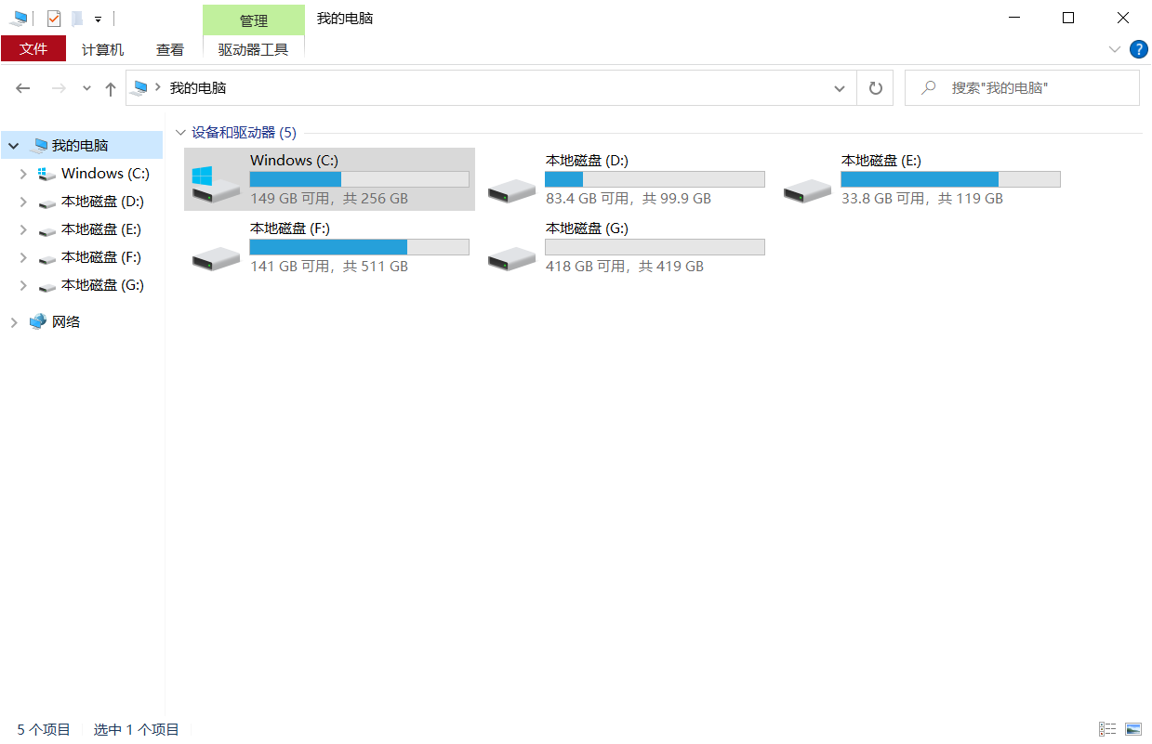Click the text 141 GB 可用，共 511 GB
Viewport: 1152px width, 744px height.
329,267
